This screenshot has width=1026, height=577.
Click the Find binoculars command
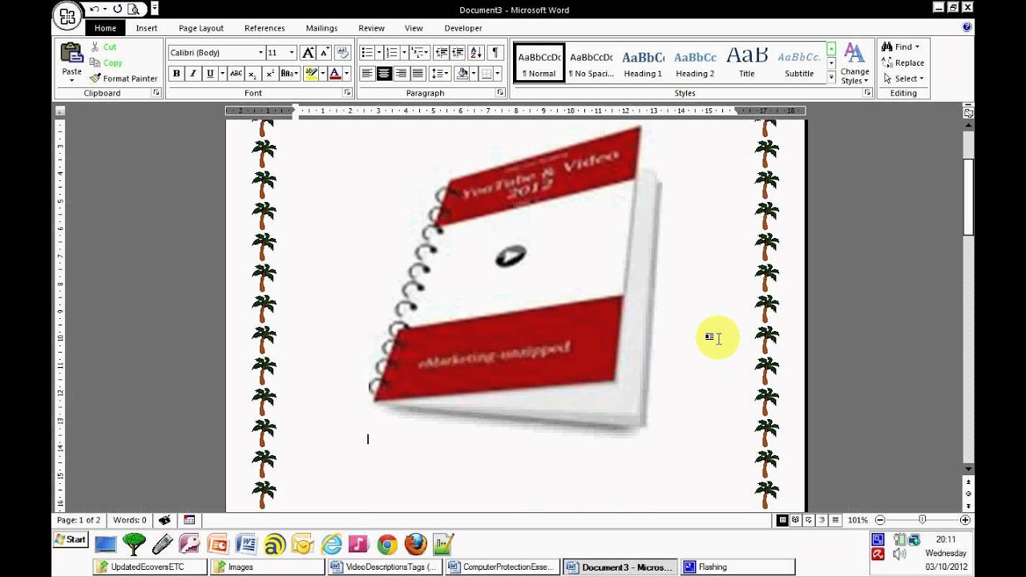click(901, 47)
